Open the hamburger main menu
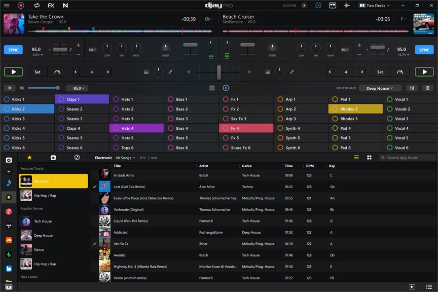Image resolution: width=438 pixels, height=292 pixels. tap(7, 5)
